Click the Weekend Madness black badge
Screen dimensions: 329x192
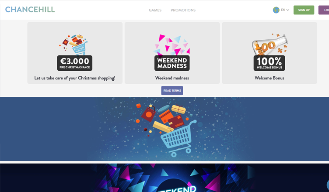click(x=172, y=63)
